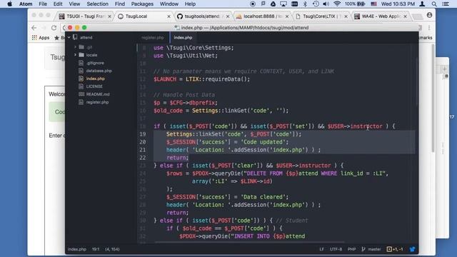457x257 pixels.
Task: Click the US flag input source icon
Action: coord(374,4)
